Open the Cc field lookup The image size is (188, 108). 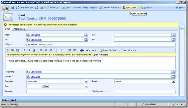pyautogui.click(x=173, y=35)
